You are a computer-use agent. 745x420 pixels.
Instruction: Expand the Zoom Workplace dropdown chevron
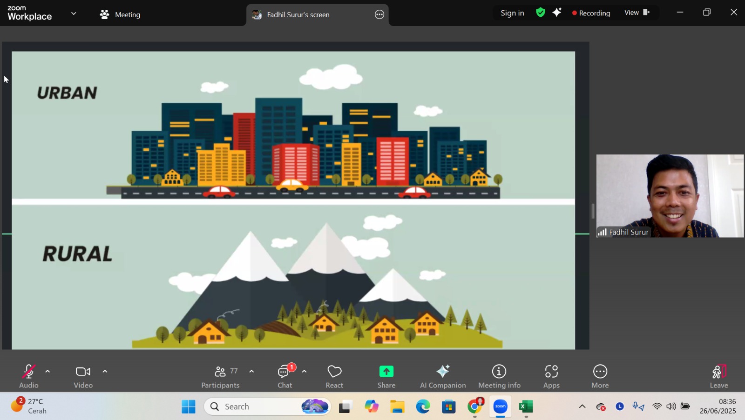pos(74,13)
